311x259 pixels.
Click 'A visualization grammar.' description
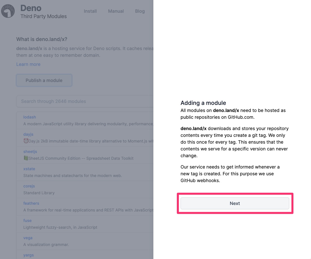46,245
